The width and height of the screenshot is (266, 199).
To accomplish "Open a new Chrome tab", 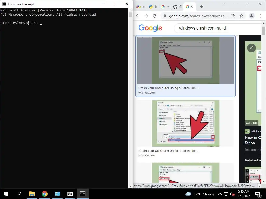I will pyautogui.click(x=201, y=7).
